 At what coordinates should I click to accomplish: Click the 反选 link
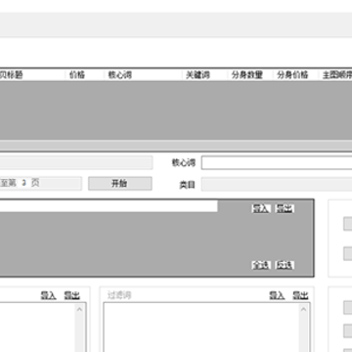(285, 265)
